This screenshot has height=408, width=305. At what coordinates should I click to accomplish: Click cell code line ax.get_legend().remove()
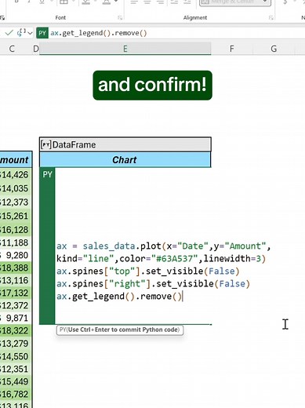coord(119,297)
